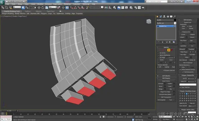Click the Bevel button
This screenshot has height=121, width=199.
pyautogui.click(x=160, y=86)
